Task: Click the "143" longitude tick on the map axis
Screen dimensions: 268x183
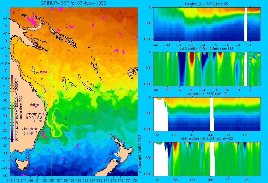Action: pos(10,180)
